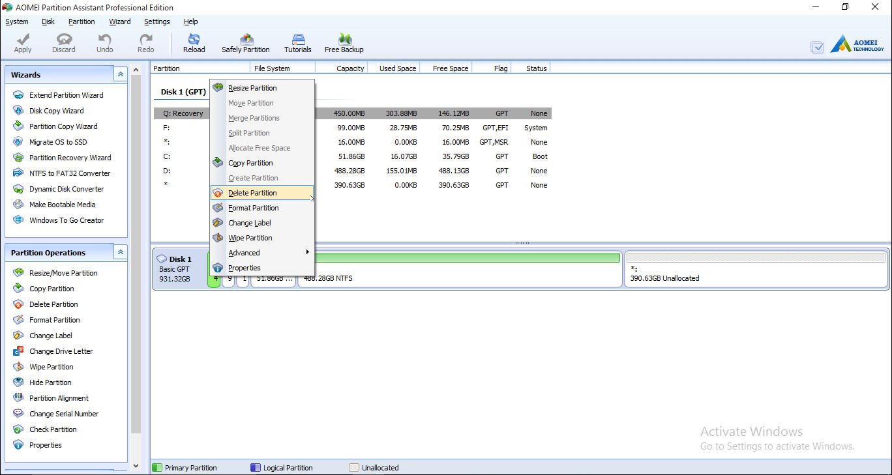892x475 pixels.
Task: Sort by the Capacity column header
Action: click(342, 68)
